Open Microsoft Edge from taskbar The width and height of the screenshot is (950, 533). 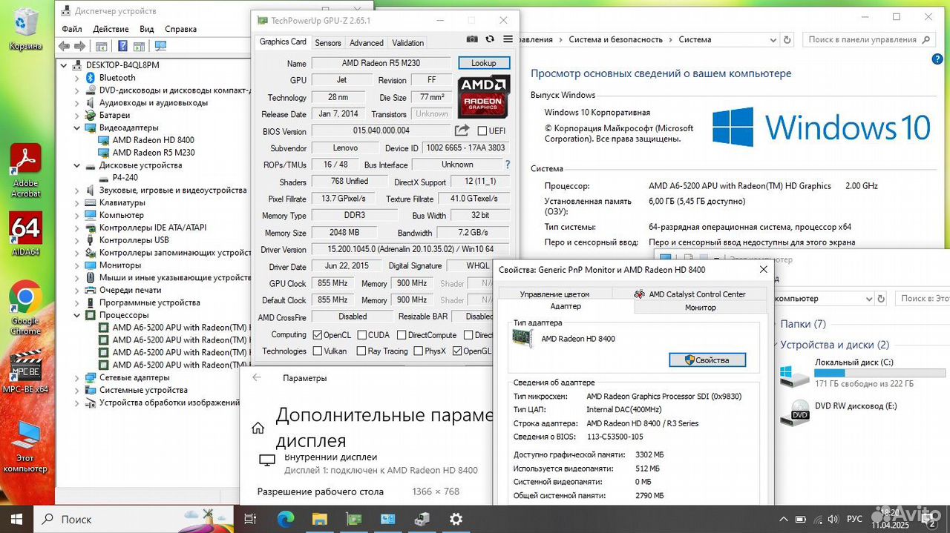tap(285, 519)
